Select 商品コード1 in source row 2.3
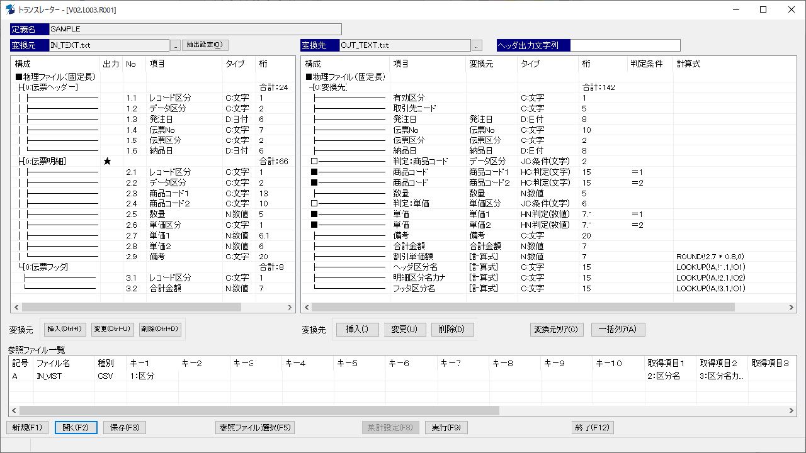The width and height of the screenshot is (806, 453). [x=169, y=193]
